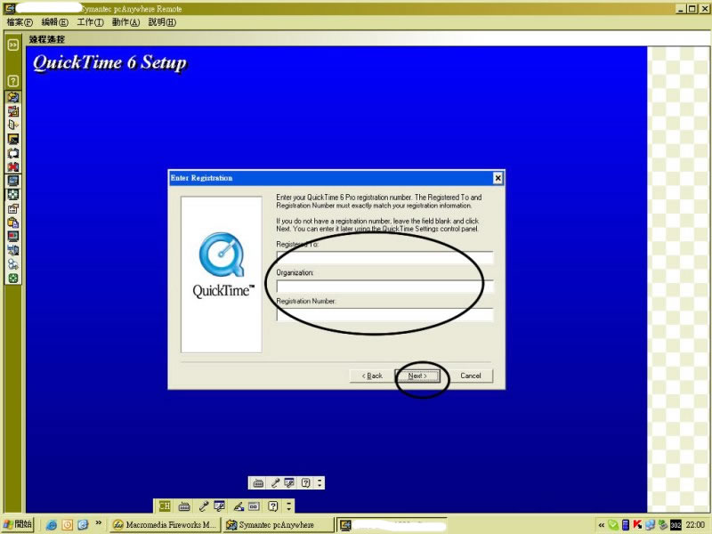Click the properties card sidebar icon

coord(13,209)
